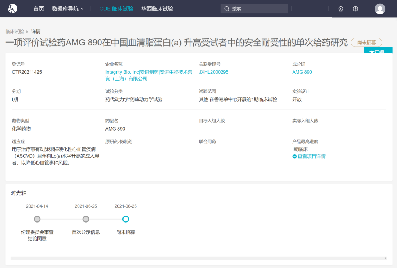Click the site logo in the header
The height and width of the screenshot is (268, 397).
12,8
